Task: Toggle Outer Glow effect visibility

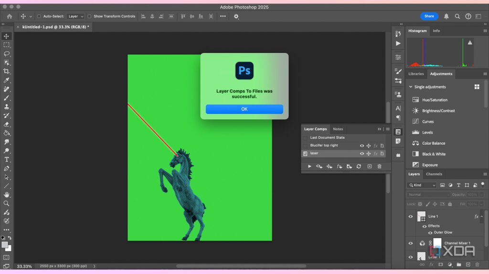Action: tap(430, 233)
